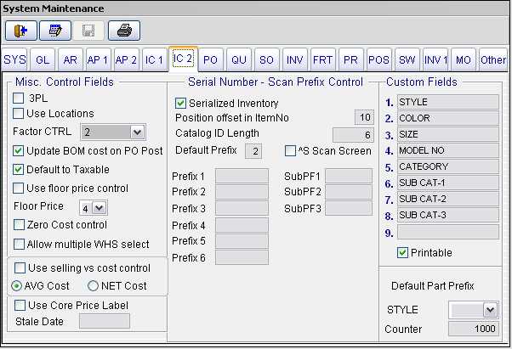Click custom field 4 MODEL NO
Image resolution: width=512 pixels, height=349 pixels.
point(448,150)
